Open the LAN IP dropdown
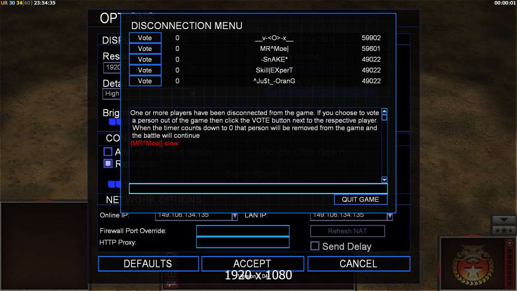The width and height of the screenshot is (517, 291). click(x=390, y=216)
